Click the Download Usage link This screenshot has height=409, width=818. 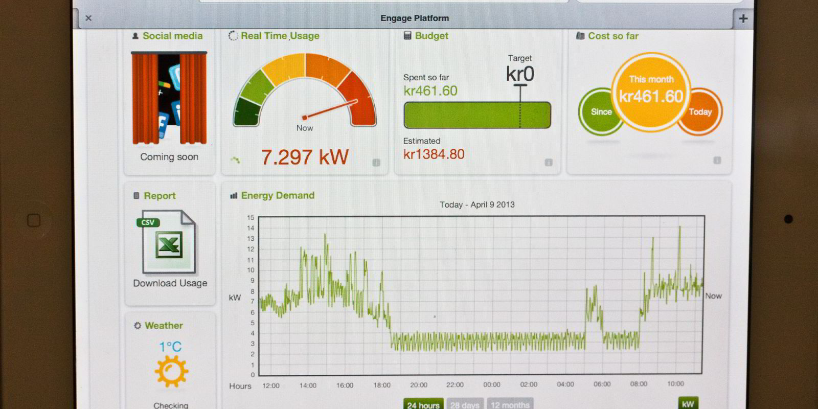point(170,283)
